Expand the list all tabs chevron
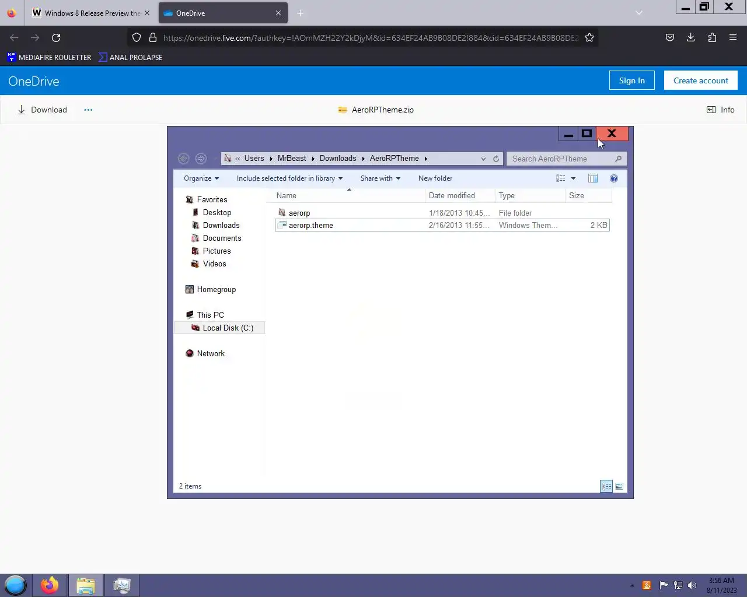 click(x=639, y=13)
